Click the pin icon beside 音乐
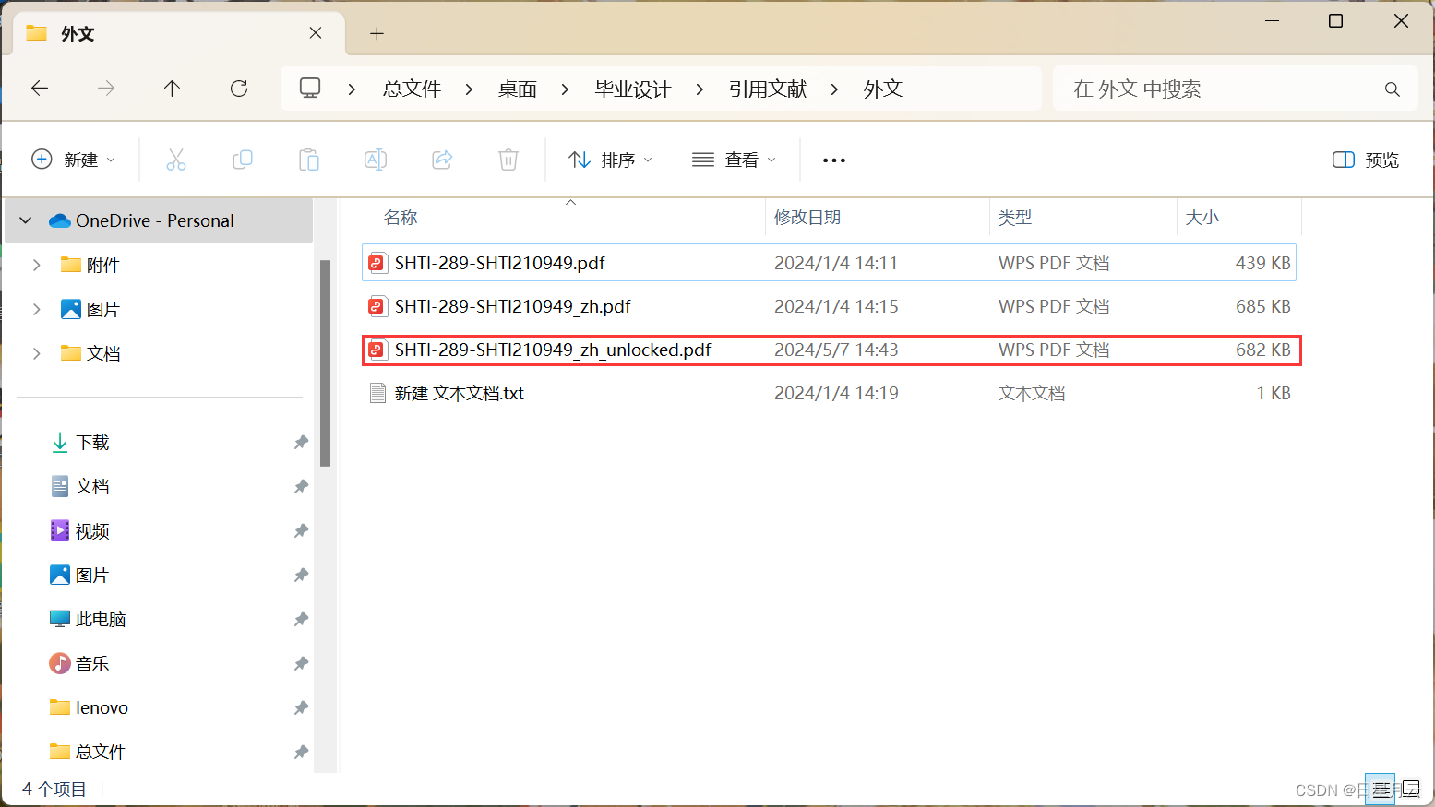 point(301,664)
